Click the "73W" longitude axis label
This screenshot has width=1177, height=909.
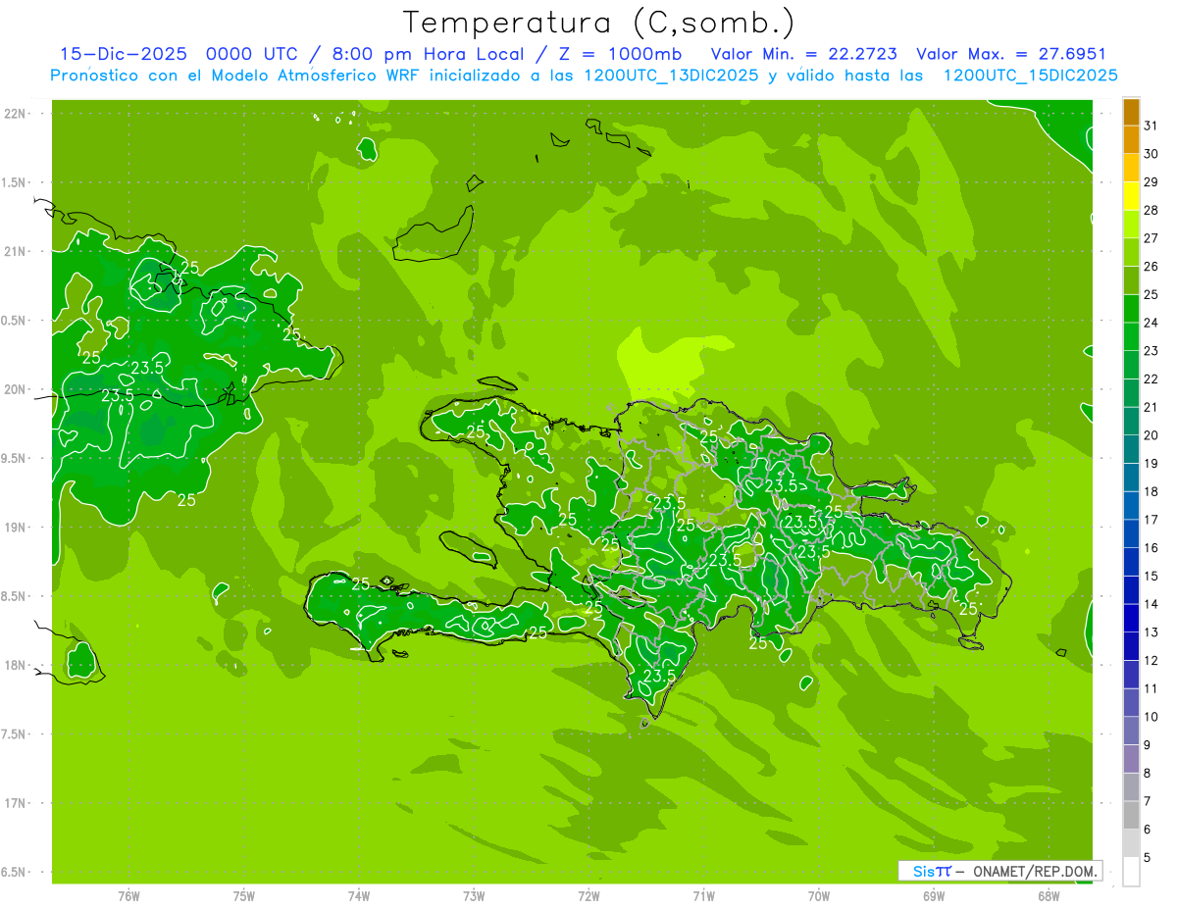474,896
